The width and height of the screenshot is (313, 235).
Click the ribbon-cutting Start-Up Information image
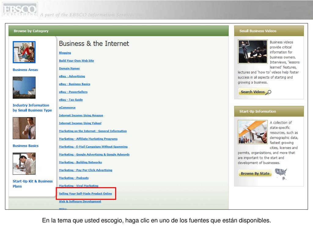252,132
